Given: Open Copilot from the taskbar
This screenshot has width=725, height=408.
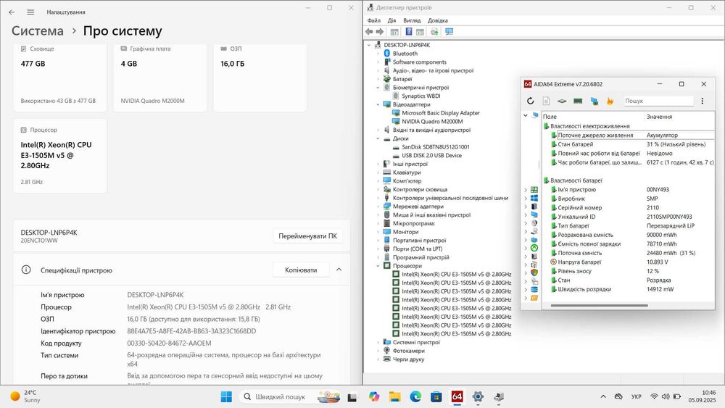Looking at the screenshot, I should (x=374, y=396).
